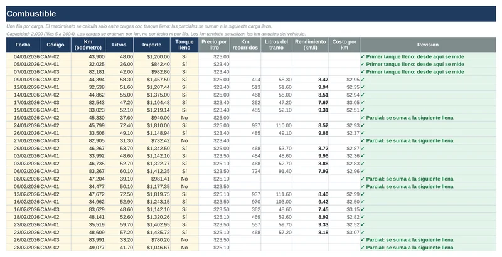Select the "Km (odómetro)" column header
The width and height of the screenshot is (502, 257).
[88, 45]
